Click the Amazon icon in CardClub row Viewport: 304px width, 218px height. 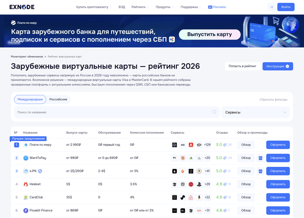pyautogui.click(x=199, y=197)
